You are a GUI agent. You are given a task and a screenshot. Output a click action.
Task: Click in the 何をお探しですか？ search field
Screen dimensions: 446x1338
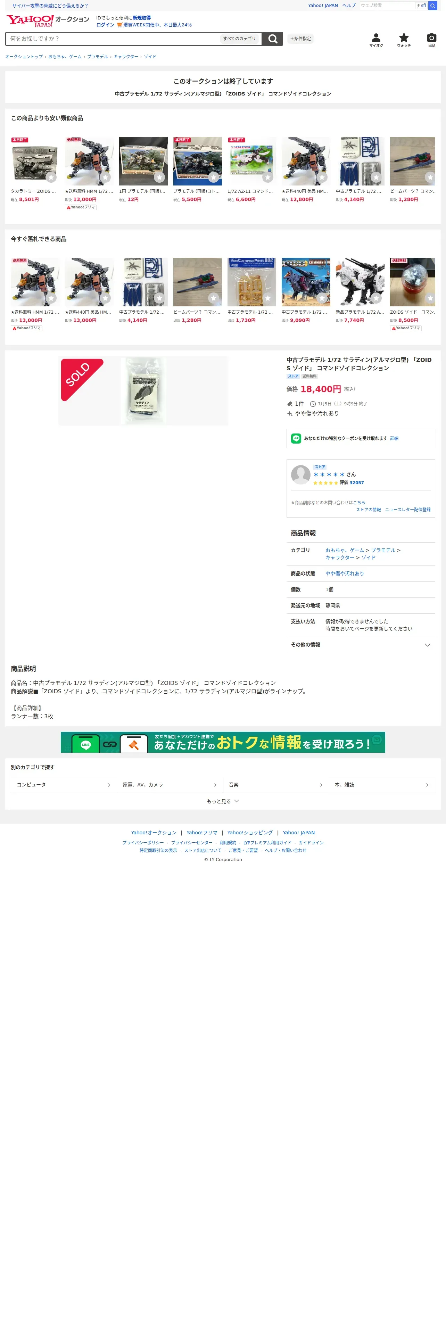(x=112, y=39)
